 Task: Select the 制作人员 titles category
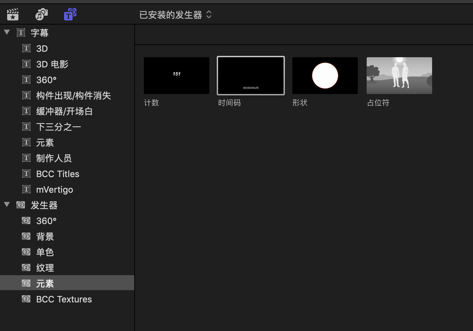pyautogui.click(x=54, y=158)
